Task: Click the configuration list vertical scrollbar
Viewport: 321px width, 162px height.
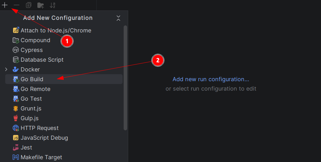Action: click(x=125, y=78)
